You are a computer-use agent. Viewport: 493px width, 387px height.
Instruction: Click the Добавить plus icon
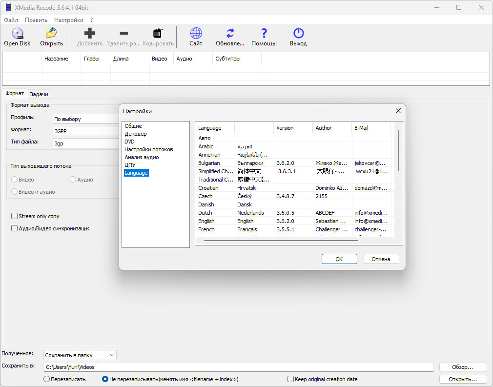[90, 33]
